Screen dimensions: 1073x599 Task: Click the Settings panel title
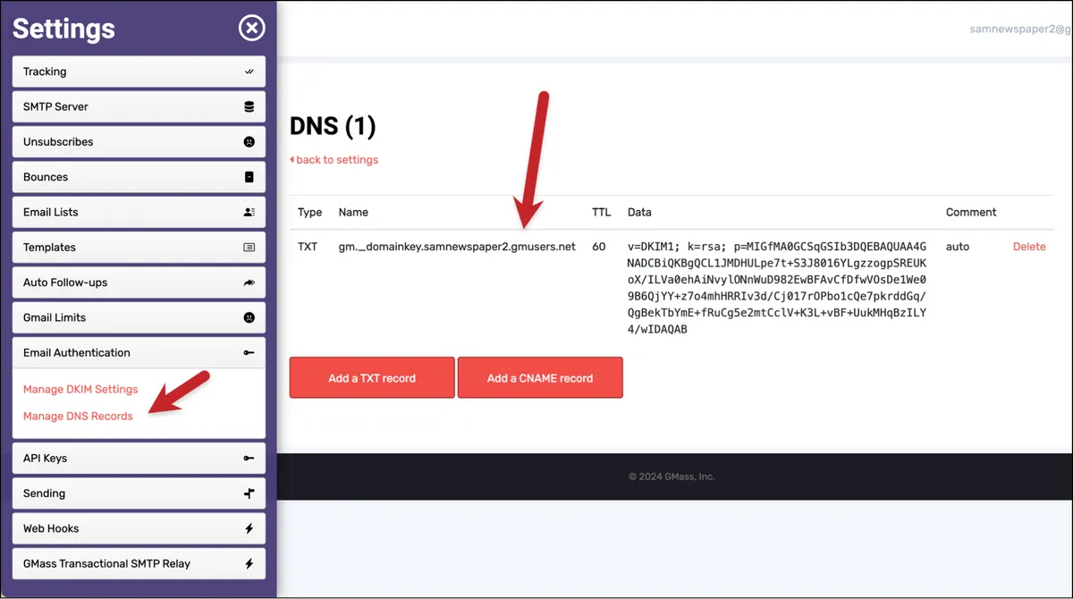[x=63, y=29]
